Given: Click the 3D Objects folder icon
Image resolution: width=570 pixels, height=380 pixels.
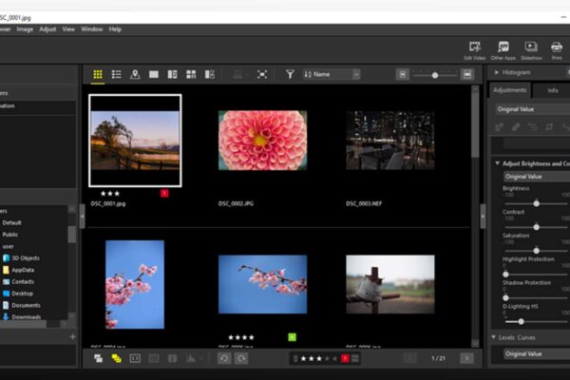Looking at the screenshot, I should tap(6, 258).
